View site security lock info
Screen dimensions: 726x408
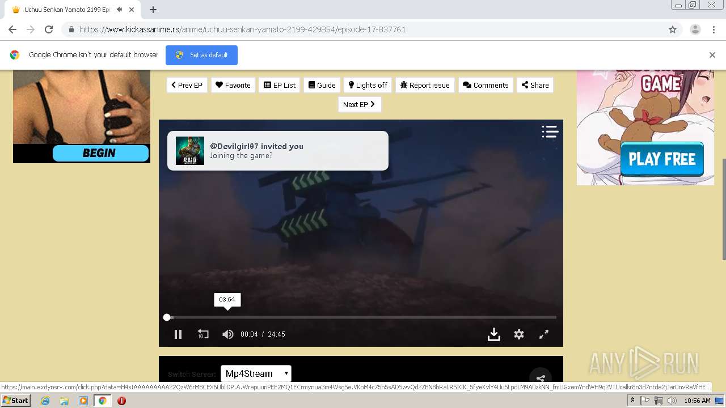(x=71, y=29)
